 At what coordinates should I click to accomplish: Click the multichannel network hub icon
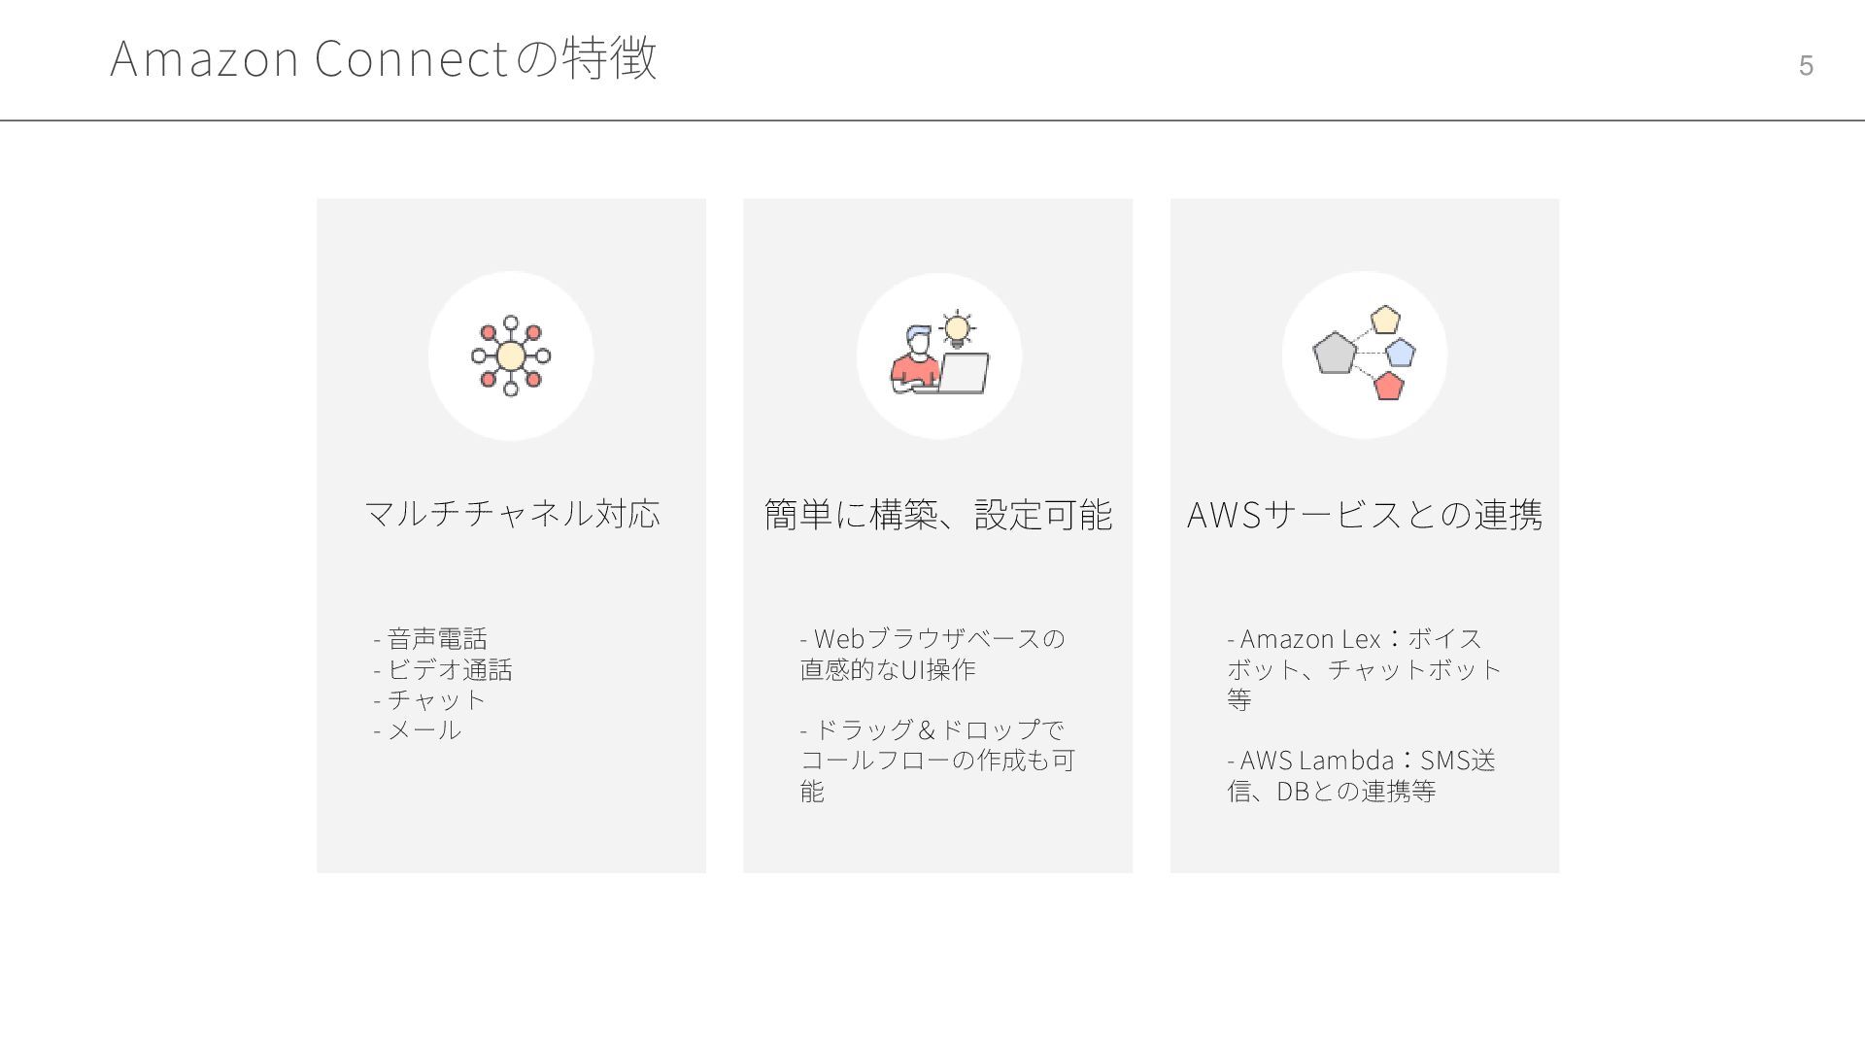coord(511,355)
